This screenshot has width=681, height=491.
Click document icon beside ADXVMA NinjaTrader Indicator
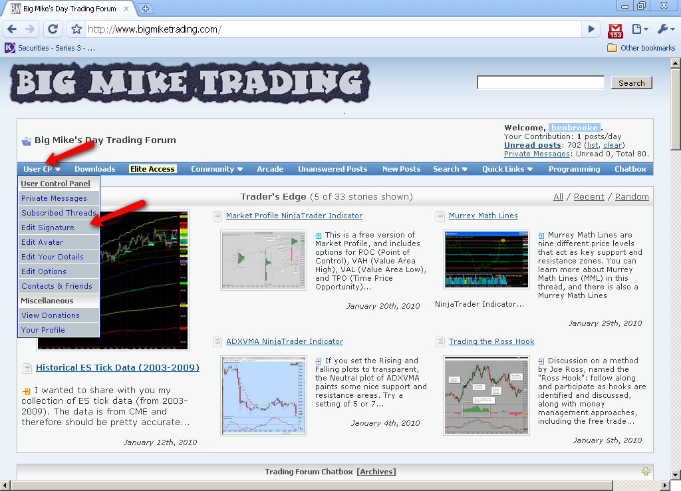pos(217,342)
